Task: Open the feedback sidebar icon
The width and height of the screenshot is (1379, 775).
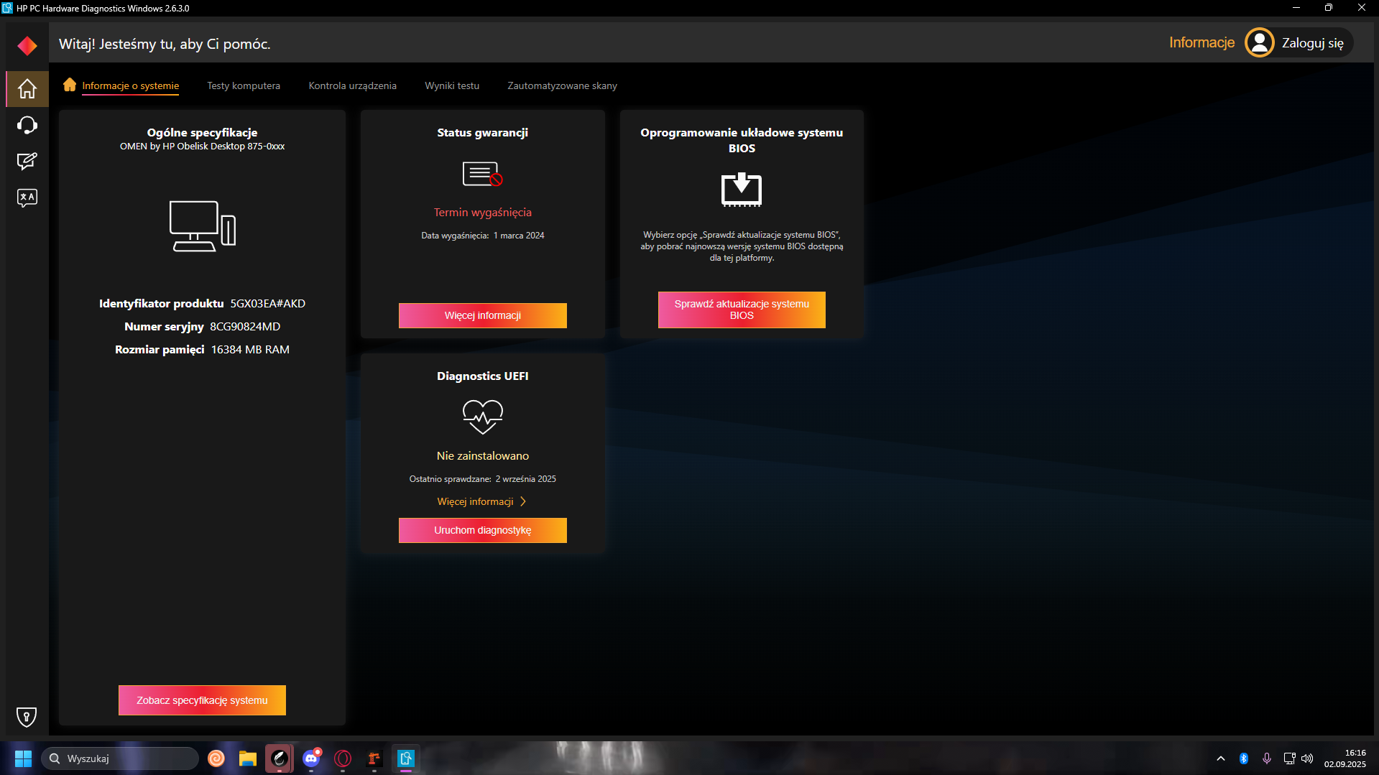Action: point(27,161)
